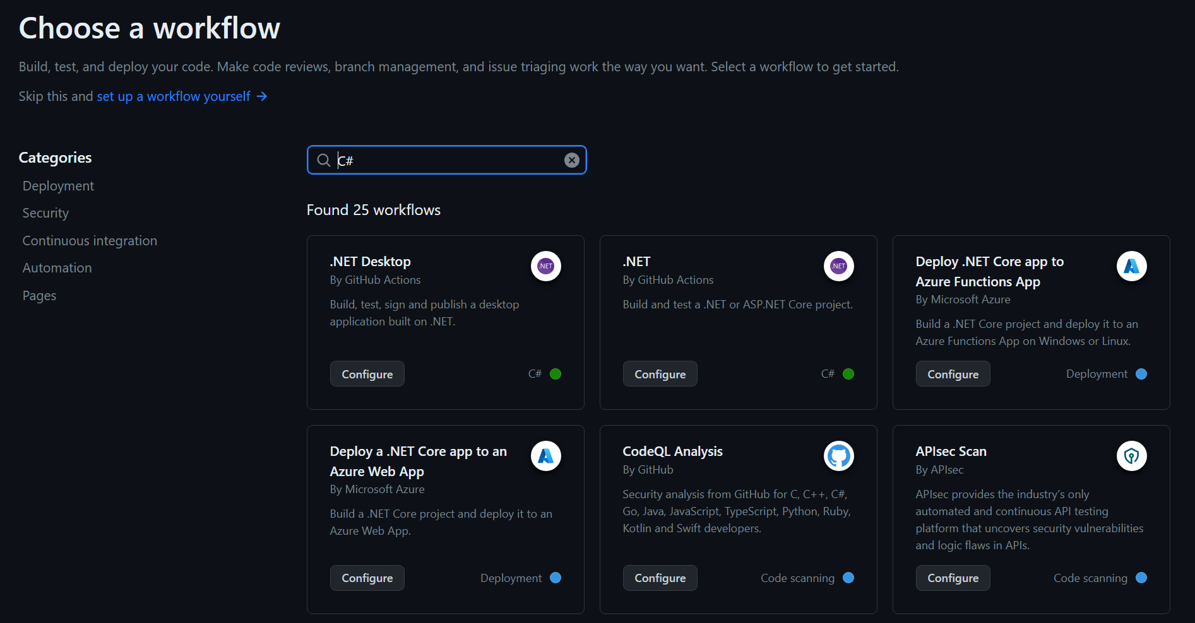Click By APIsec author text
Screen dimensions: 1195x623
pos(939,470)
